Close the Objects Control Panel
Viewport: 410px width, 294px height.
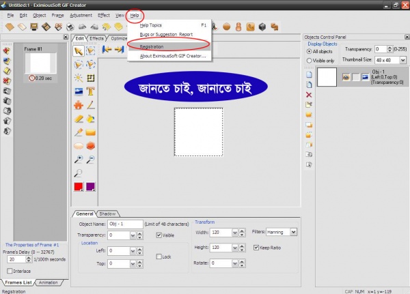(407, 37)
